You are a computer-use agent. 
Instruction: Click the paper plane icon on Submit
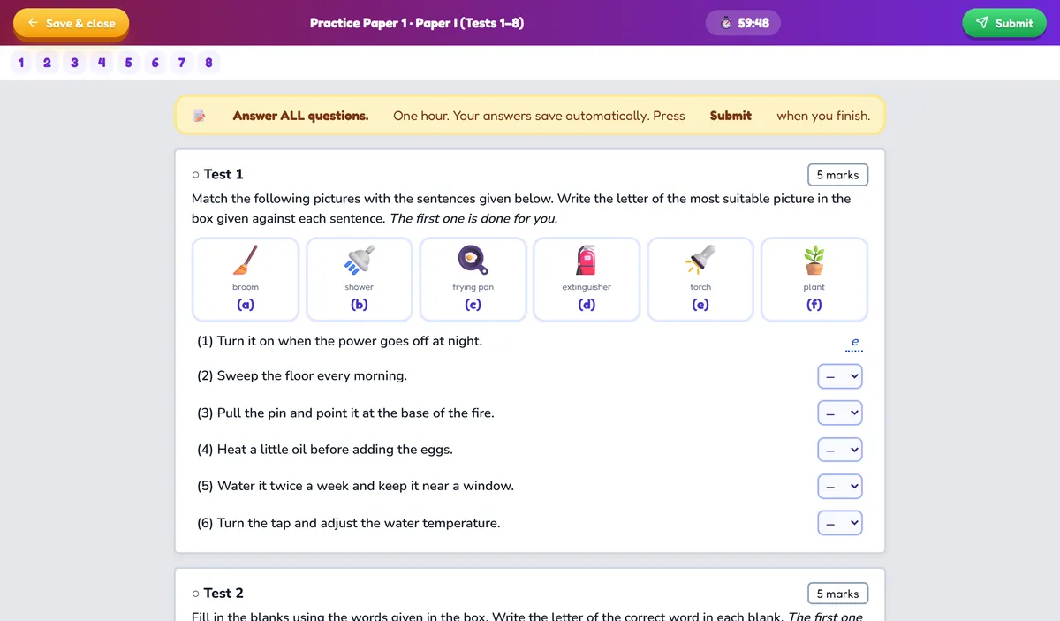[x=982, y=23]
